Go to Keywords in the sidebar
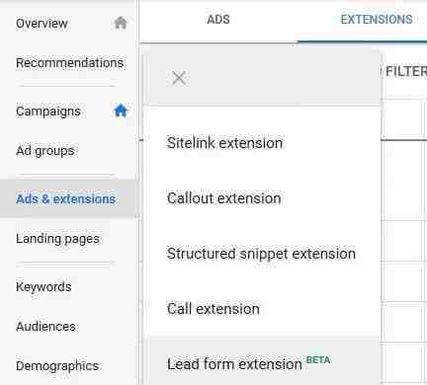Screen dimensions: 427x385 (43, 287)
